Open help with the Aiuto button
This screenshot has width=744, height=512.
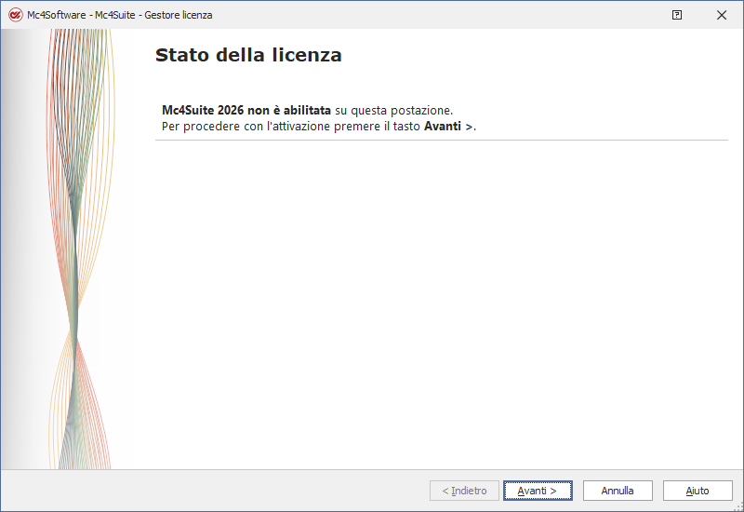tap(697, 491)
